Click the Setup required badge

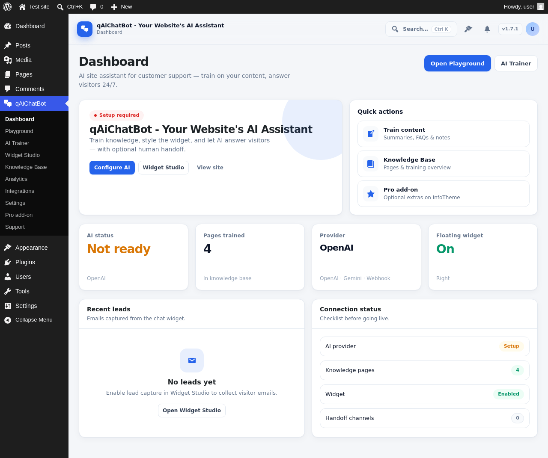[116, 115]
